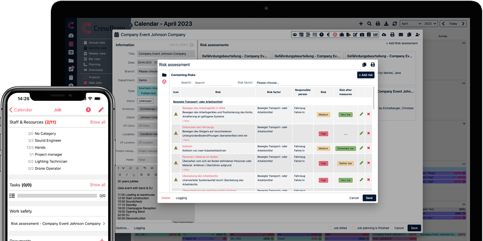Toggle the Job billed checkbox
483x241 pixels.
[x=330, y=228]
